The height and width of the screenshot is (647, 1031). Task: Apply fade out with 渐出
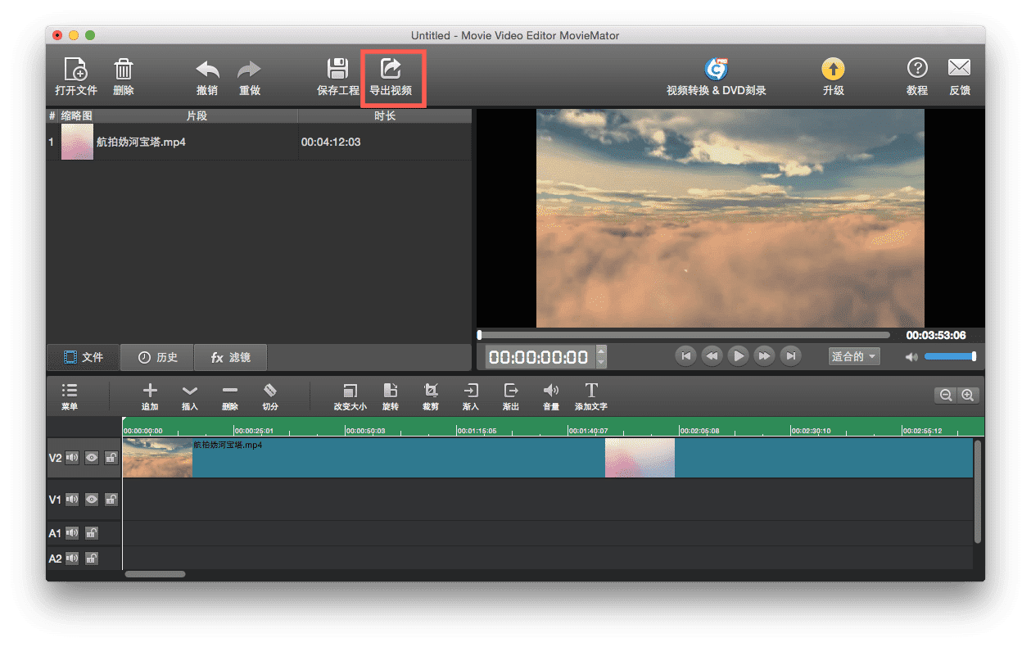(511, 397)
